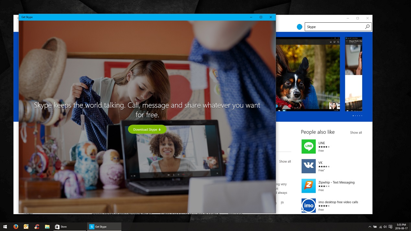This screenshot has height=231, width=411.
Task: Open the blue user account avatar in Store
Action: 299,27
